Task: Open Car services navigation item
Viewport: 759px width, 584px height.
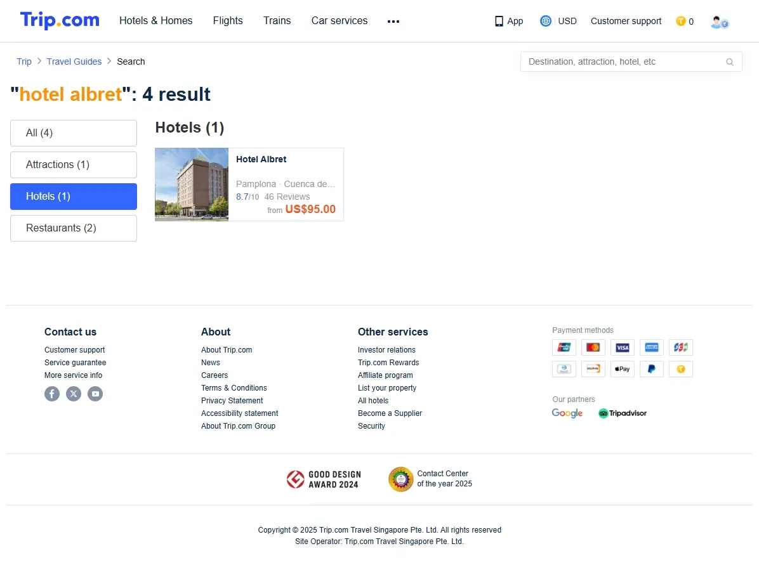Action: [x=340, y=21]
